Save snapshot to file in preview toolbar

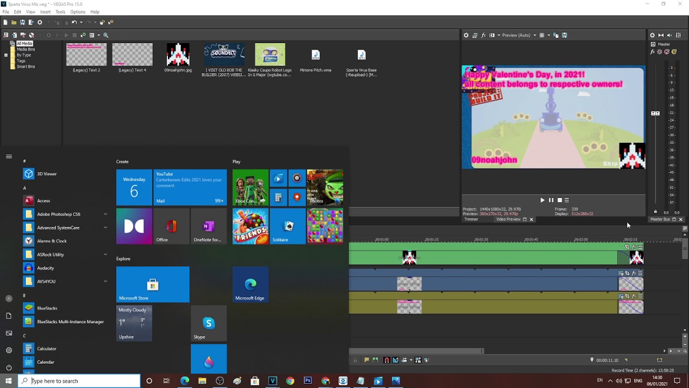point(564,35)
